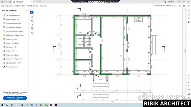Activate the freehand draw tool
The height and width of the screenshot is (107, 191).
click(32, 25)
